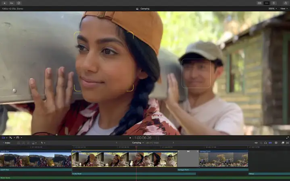Click the audio meters beside timecode
Viewport: 290px width, 181px height.
tap(157, 138)
